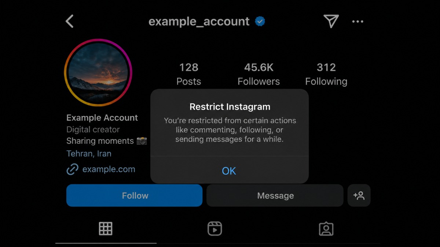Go back using the left chevron
This screenshot has height=247, width=440.
coord(70,21)
